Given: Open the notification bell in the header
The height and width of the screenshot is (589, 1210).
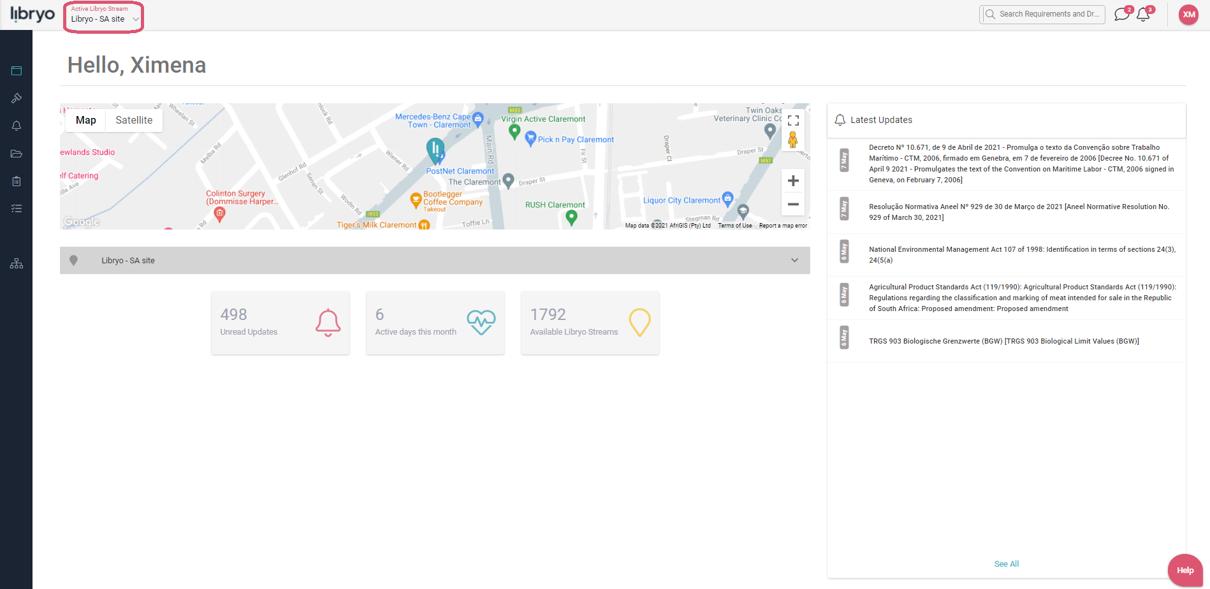Looking at the screenshot, I should click(1144, 14).
